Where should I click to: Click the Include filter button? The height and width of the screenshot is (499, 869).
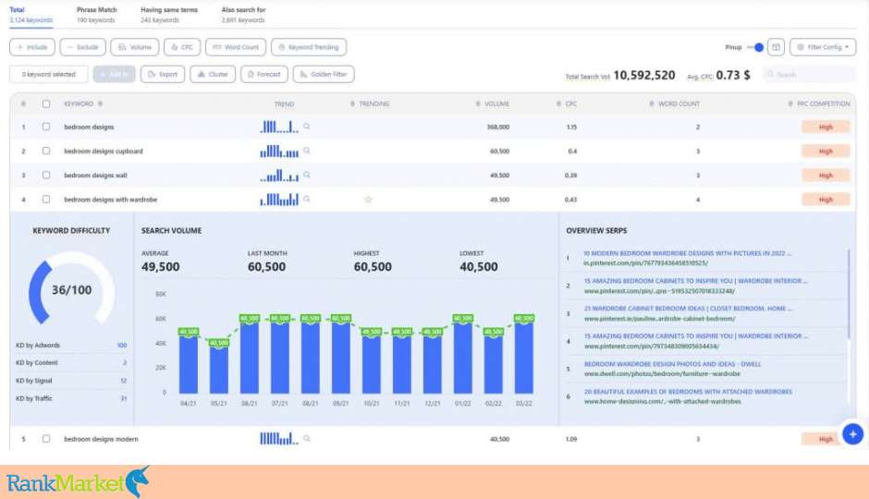point(32,47)
